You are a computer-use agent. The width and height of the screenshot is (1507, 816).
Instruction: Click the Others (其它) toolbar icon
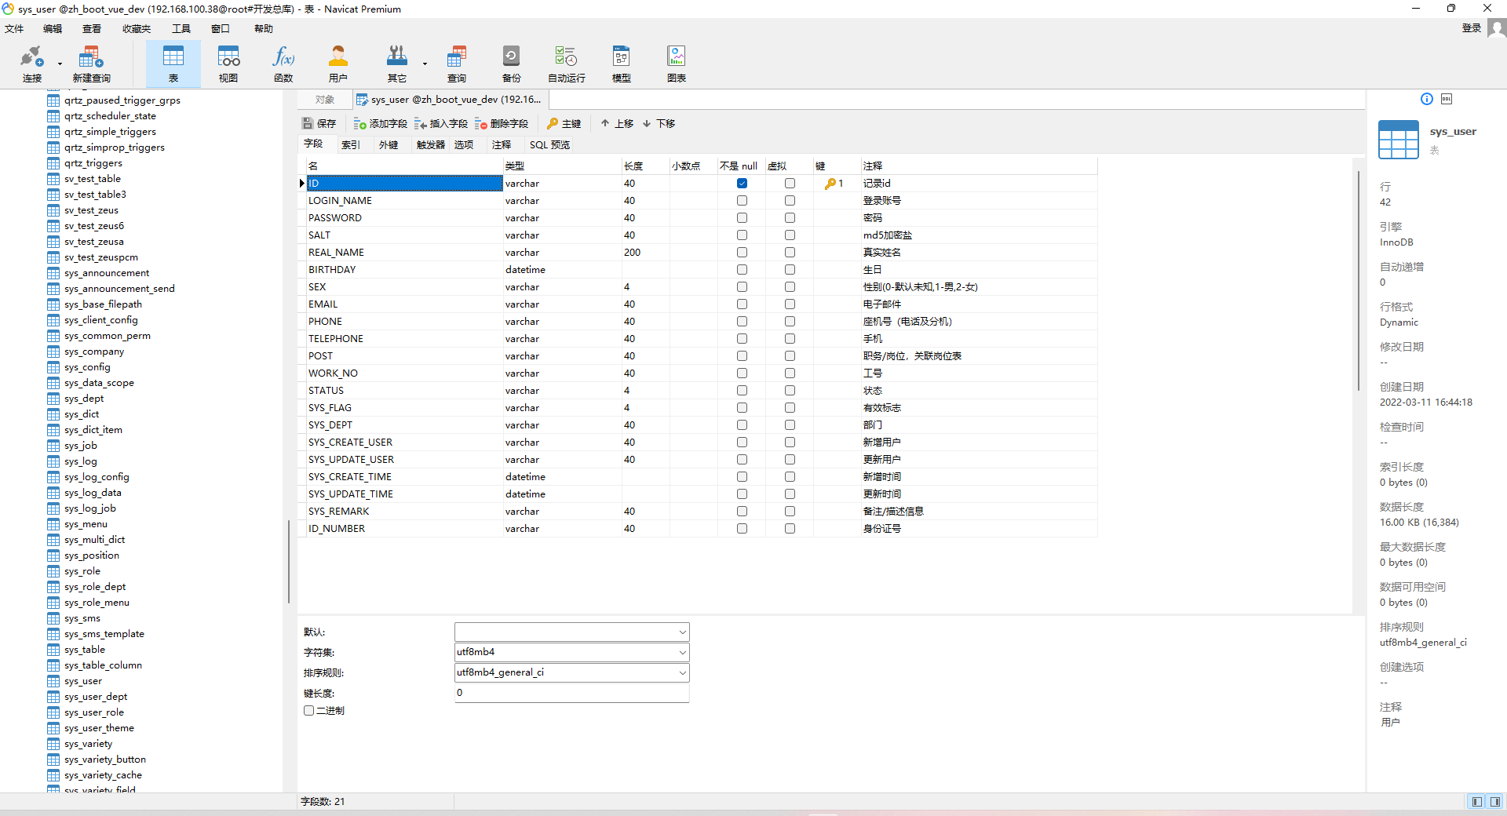click(x=397, y=63)
